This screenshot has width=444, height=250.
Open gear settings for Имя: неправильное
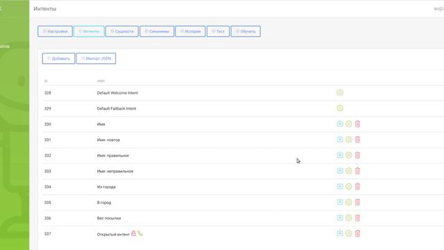348,171
